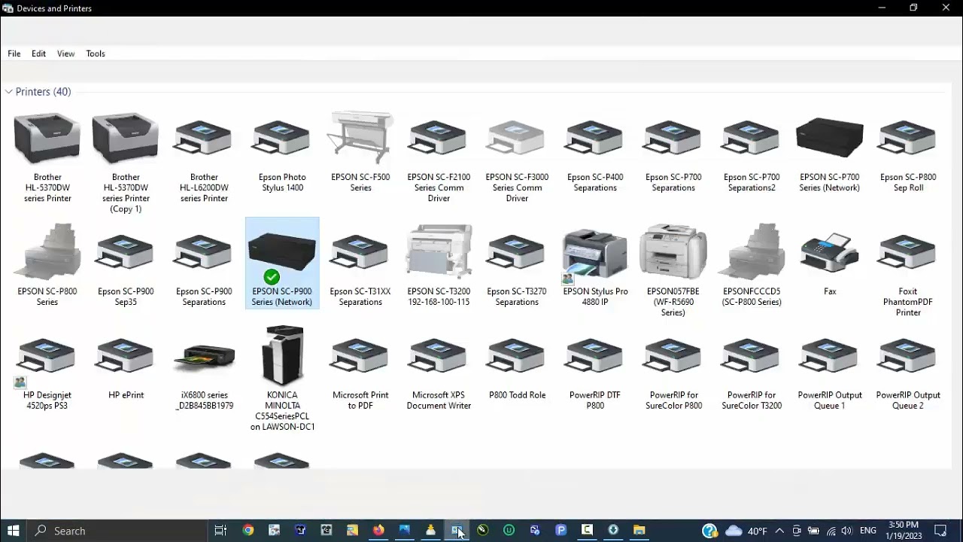The height and width of the screenshot is (542, 963).
Task: Select EPSON SC-F3000 Series Comm Driver
Action: [x=517, y=160]
